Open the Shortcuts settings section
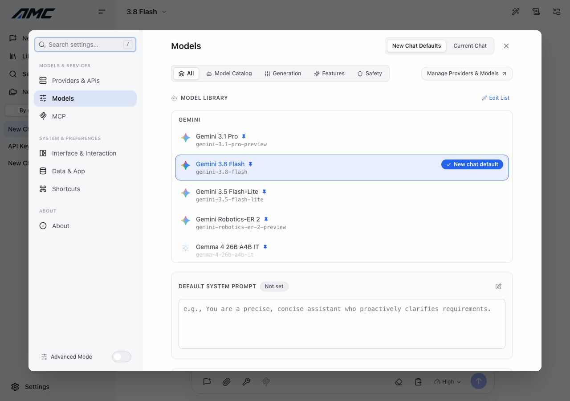The width and height of the screenshot is (570, 401). pyautogui.click(x=85, y=189)
